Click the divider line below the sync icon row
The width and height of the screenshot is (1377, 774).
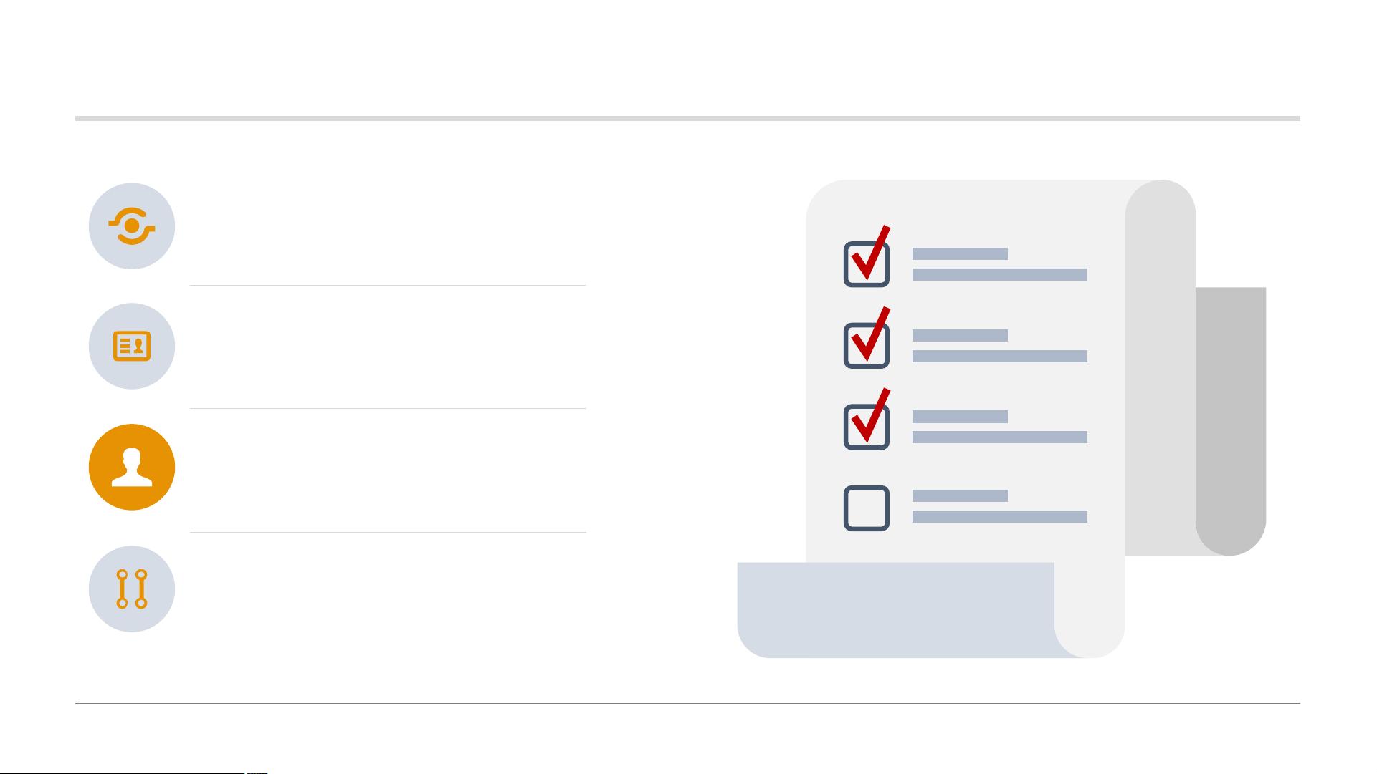[x=388, y=285]
